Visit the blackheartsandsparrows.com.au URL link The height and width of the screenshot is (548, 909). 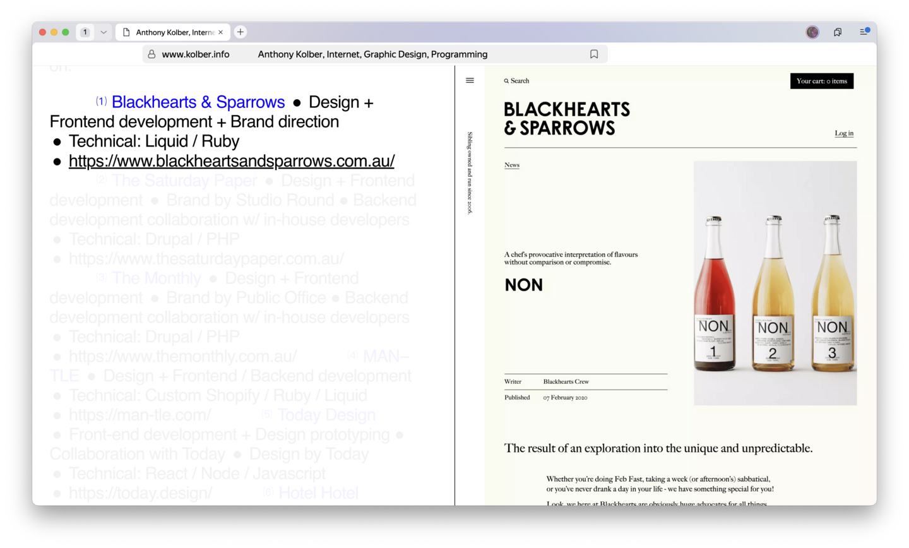pos(232,161)
